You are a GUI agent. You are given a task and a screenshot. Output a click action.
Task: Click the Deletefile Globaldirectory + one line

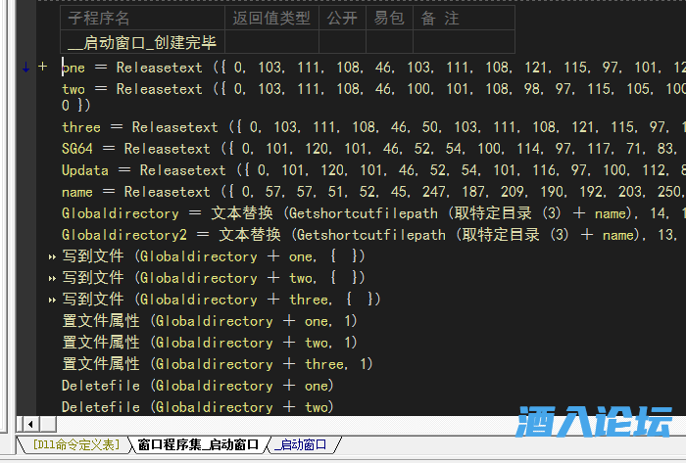point(196,386)
